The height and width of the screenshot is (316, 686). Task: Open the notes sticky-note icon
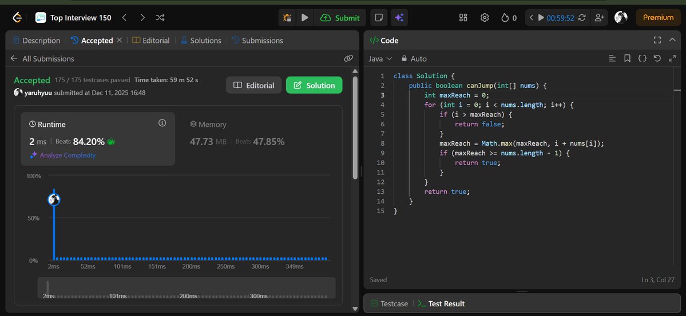tap(379, 18)
